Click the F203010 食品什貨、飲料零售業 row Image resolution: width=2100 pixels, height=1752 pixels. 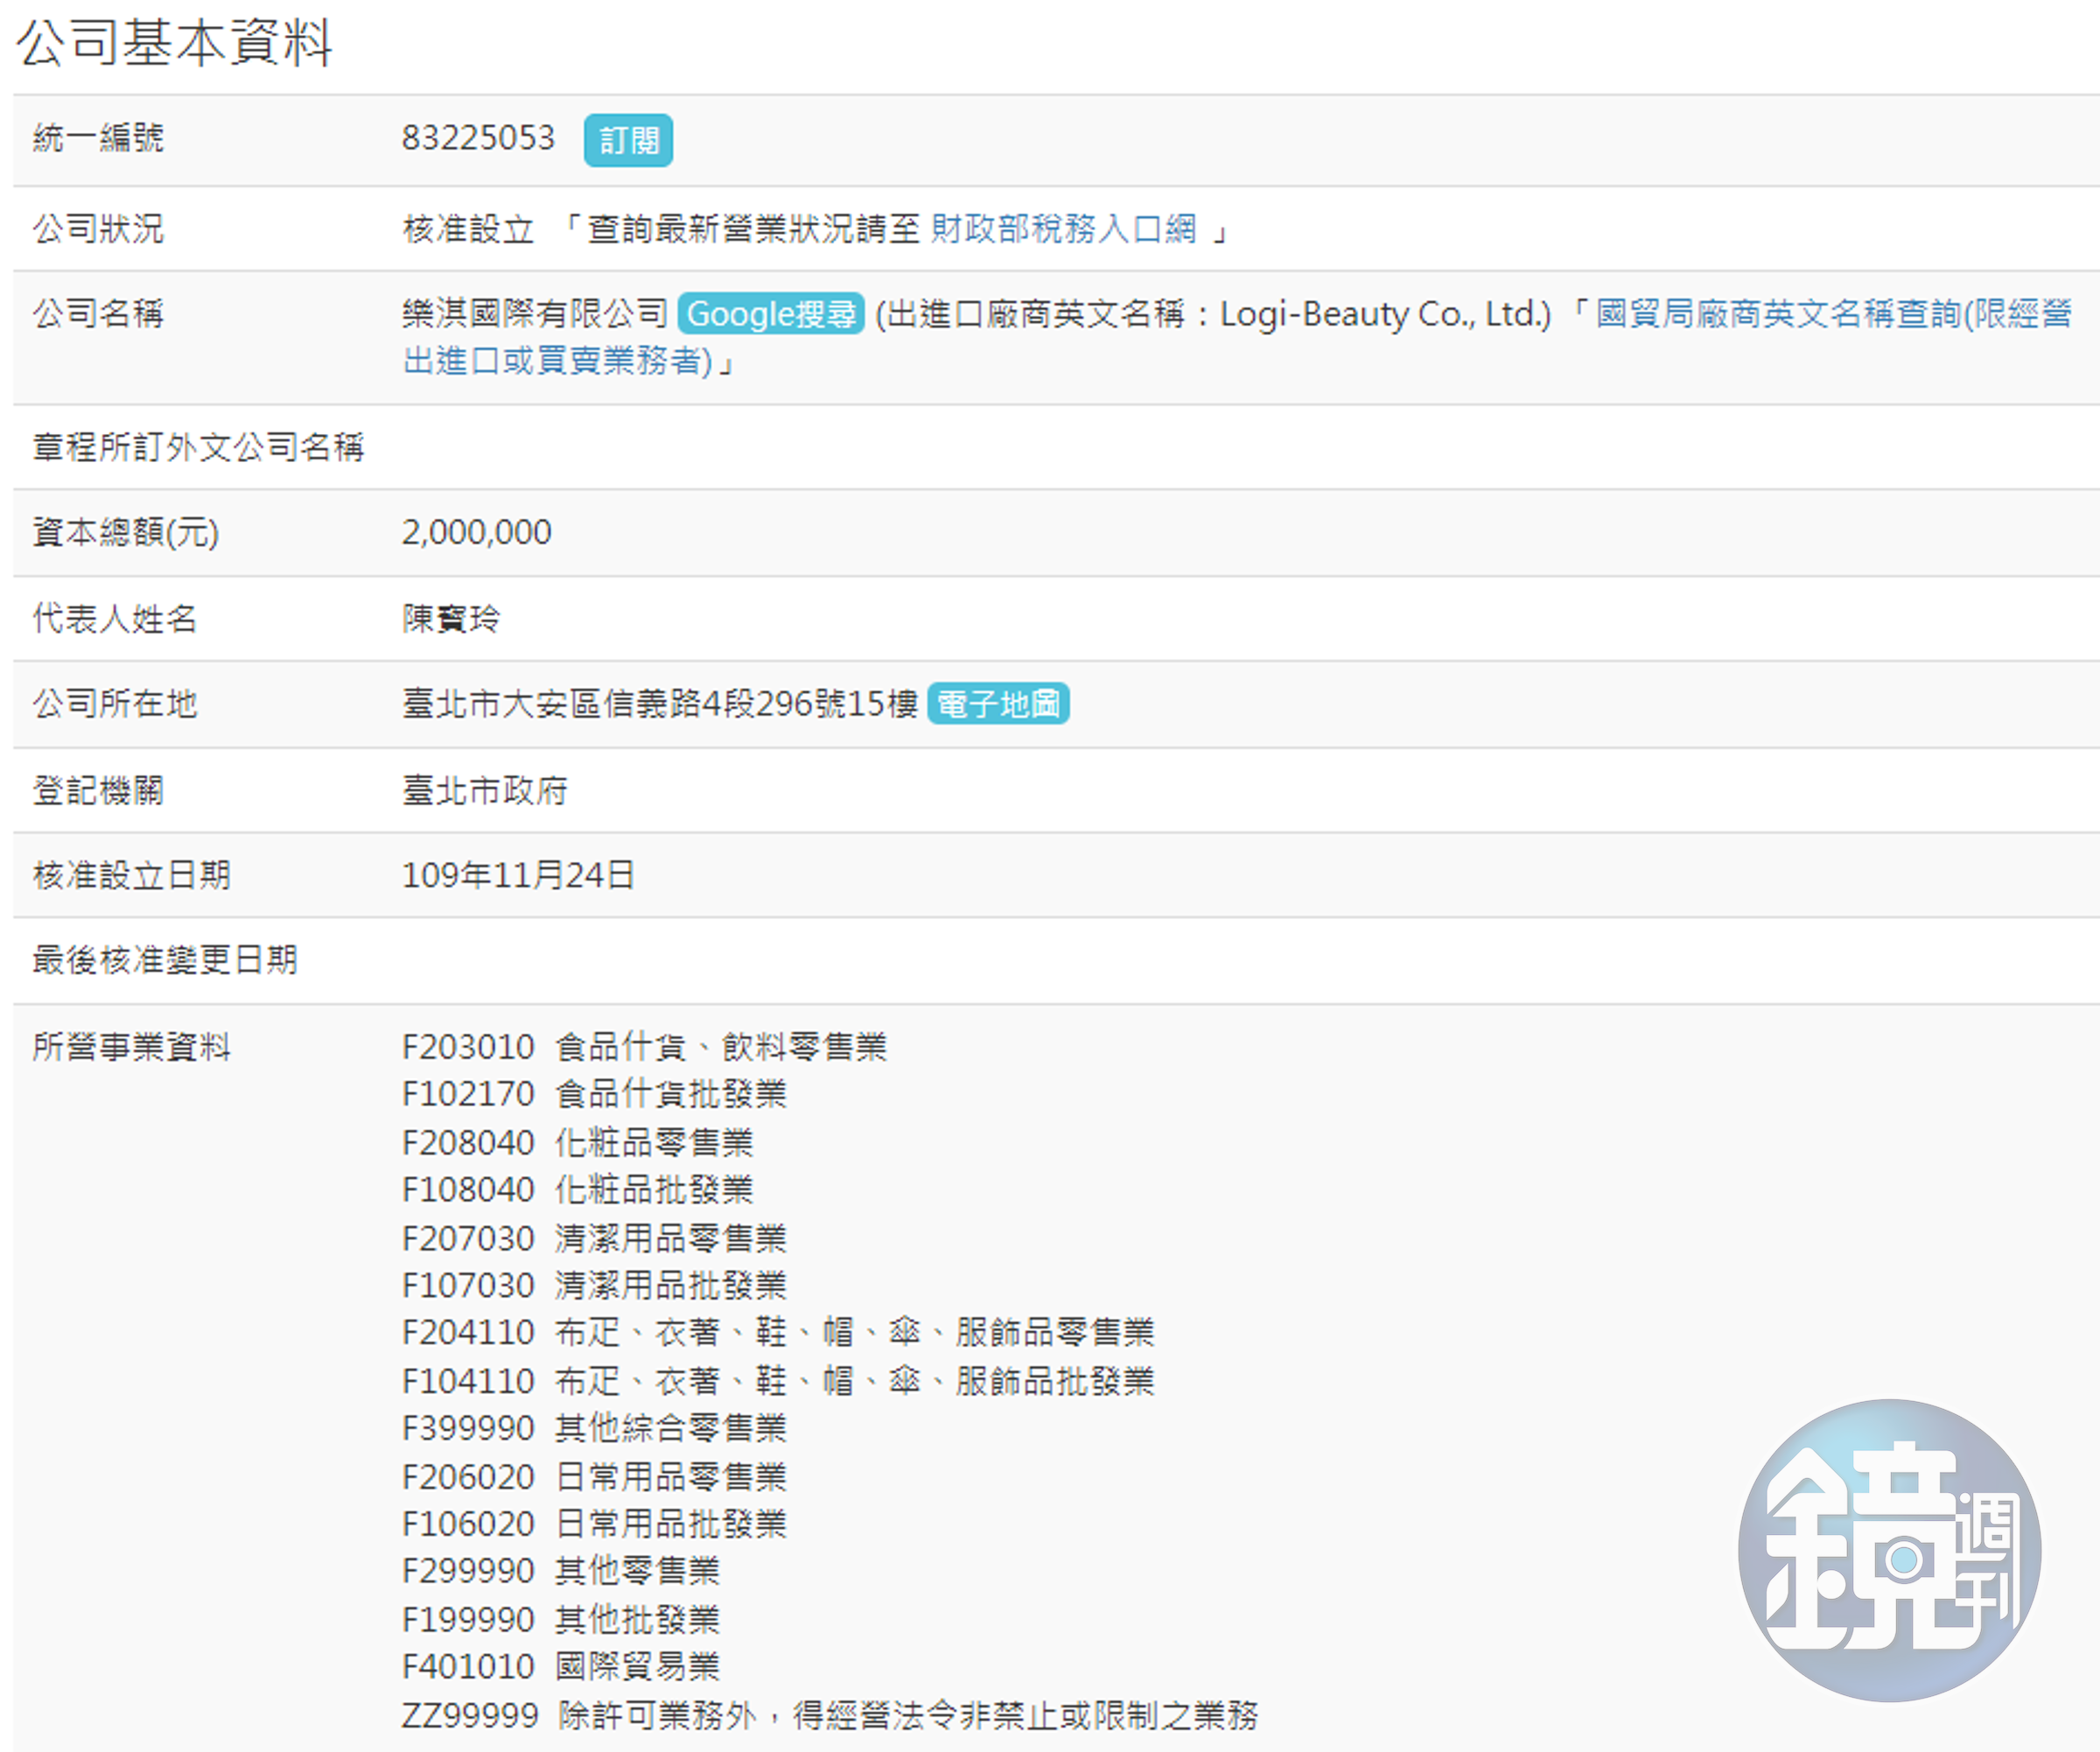click(644, 1047)
